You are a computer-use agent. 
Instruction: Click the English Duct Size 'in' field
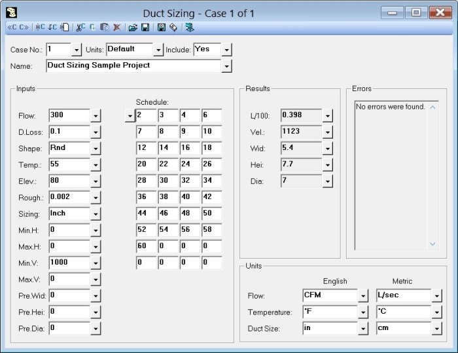point(330,328)
